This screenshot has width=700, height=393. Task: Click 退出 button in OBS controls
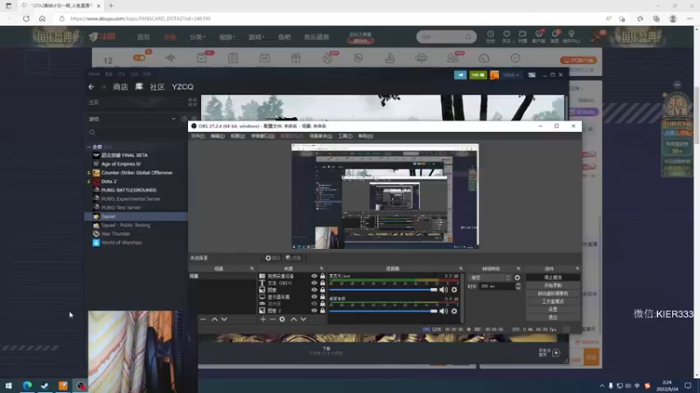point(553,317)
